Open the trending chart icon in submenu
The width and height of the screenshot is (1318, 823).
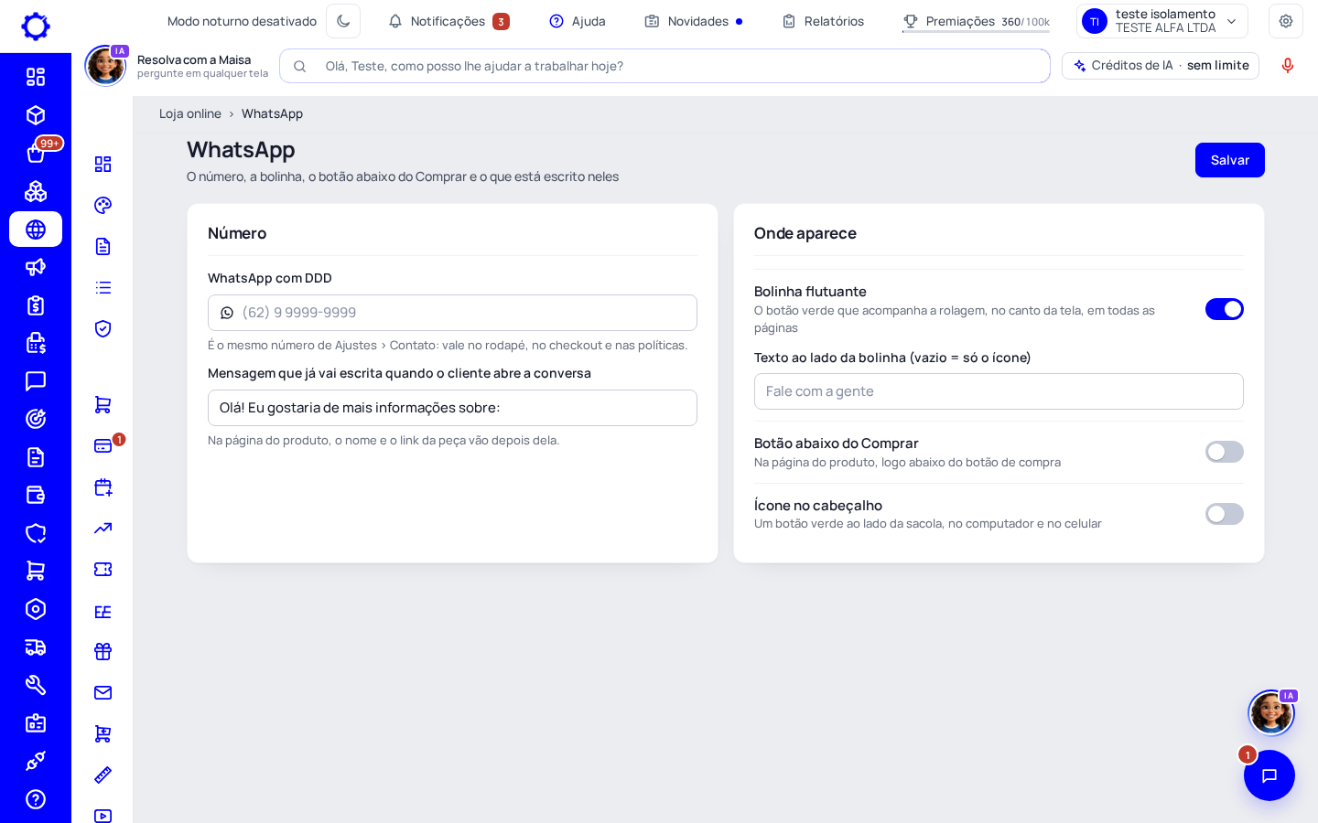coord(103,528)
